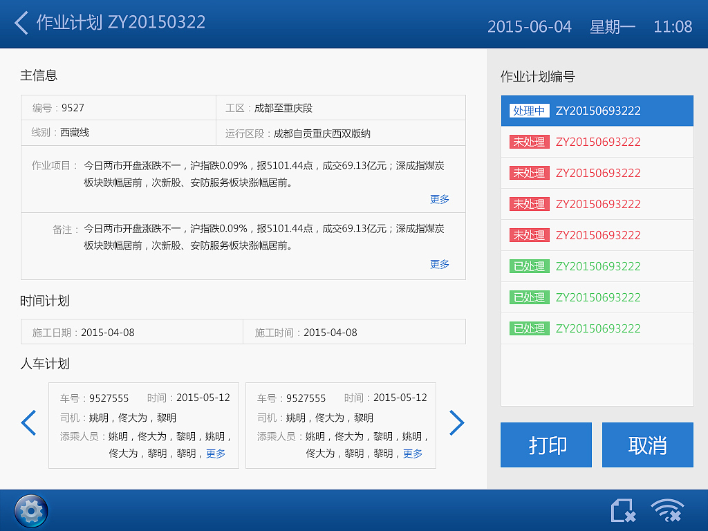Click the 作业计划编号 panel heading
The height and width of the screenshot is (531, 708).
[538, 76]
